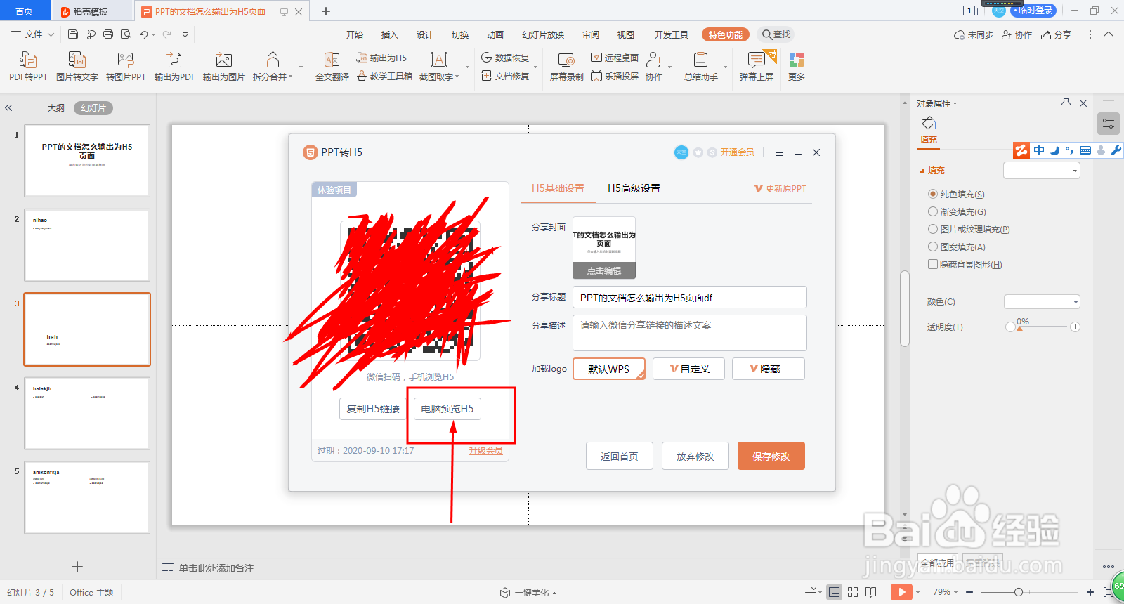Screen dimensions: 1124x604
Task: Launch the 图片转文字 tool
Action: (x=77, y=67)
